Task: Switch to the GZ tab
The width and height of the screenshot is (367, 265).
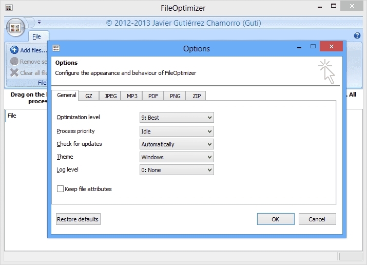Action: click(88, 96)
